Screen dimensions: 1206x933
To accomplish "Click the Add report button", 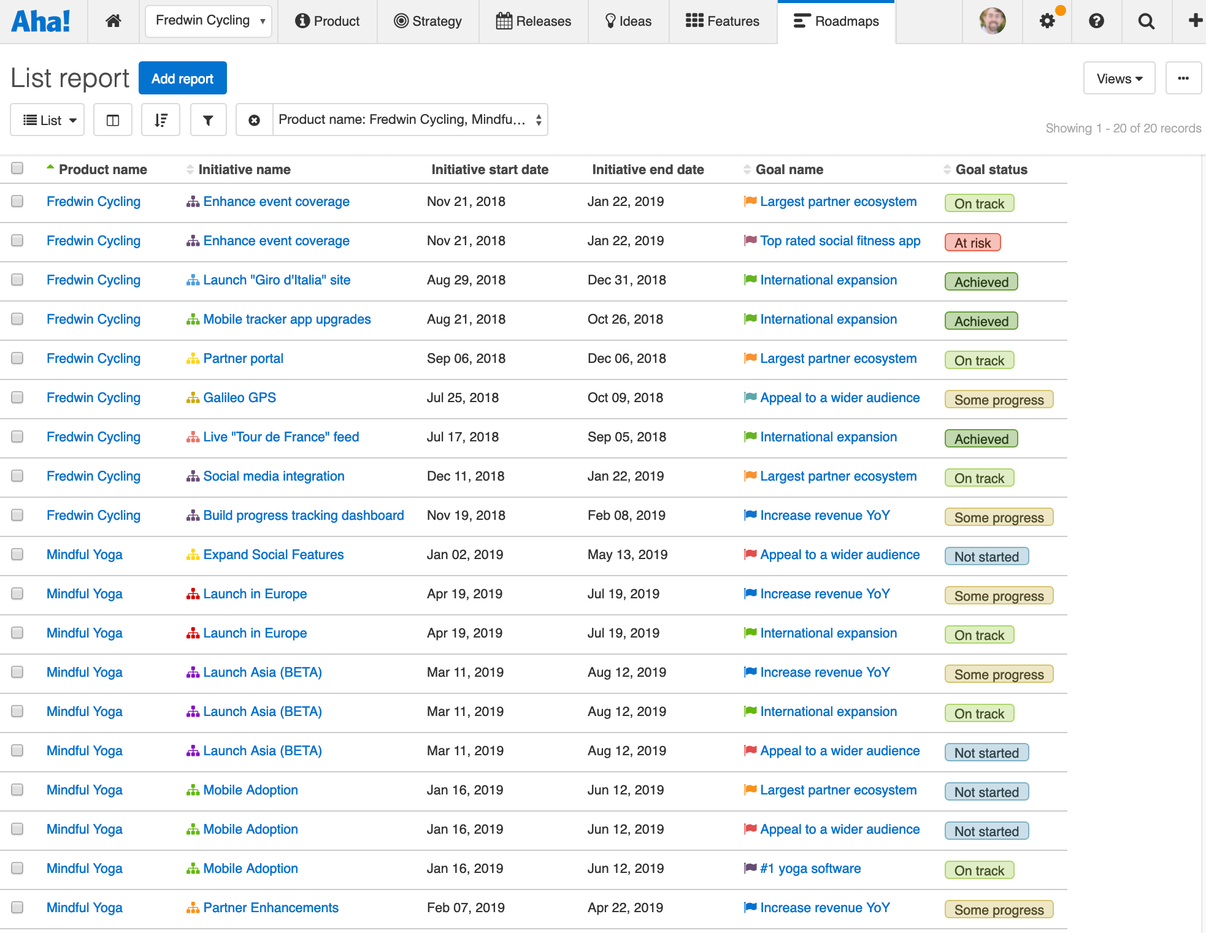I will coord(182,78).
